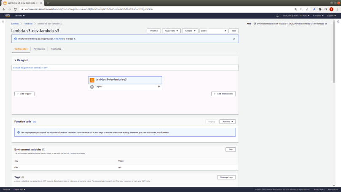Collapse the Designer section

[x=15, y=60]
